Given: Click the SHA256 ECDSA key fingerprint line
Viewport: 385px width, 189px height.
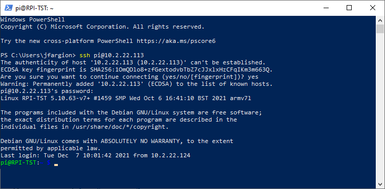Looking at the screenshot, I should click(x=137, y=69).
